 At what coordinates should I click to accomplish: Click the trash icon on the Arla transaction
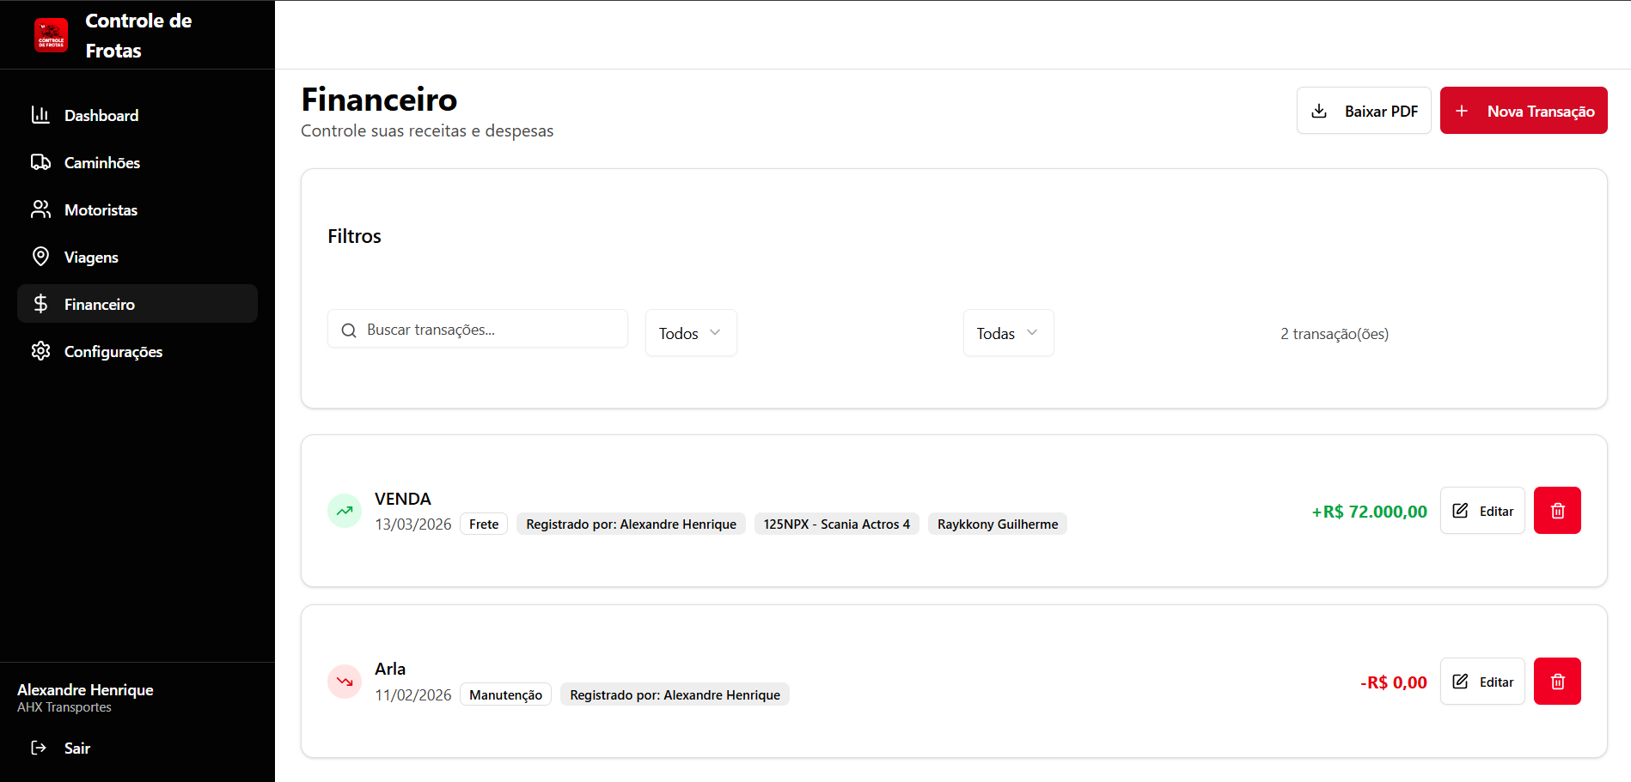[x=1557, y=681]
